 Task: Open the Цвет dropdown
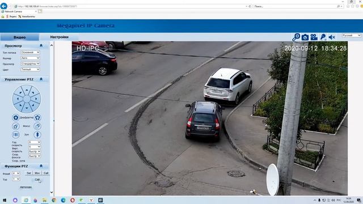(30, 69)
